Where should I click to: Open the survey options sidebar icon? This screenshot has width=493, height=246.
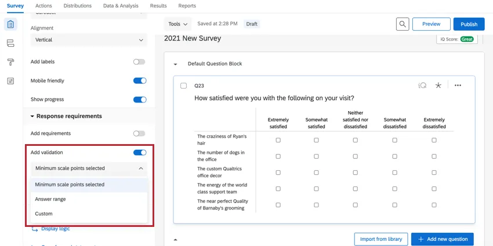tap(10, 80)
